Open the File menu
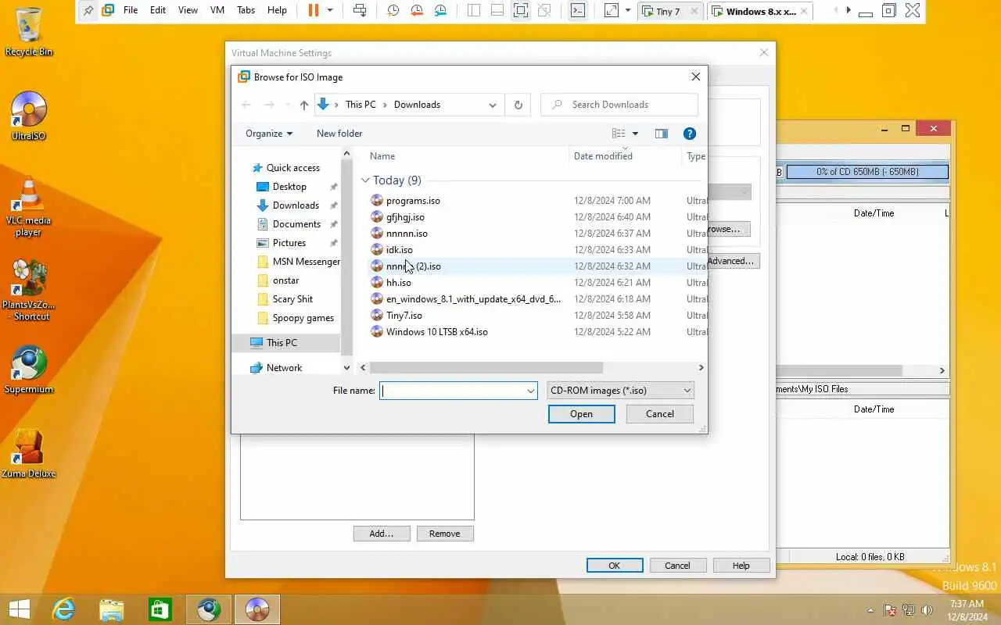 [131, 10]
